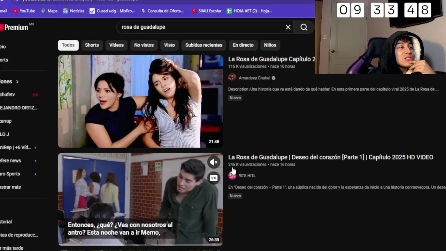Viewport: 446px width, 251px height.
Task: Open the Amardeep Chahal channel name
Action: [254, 78]
